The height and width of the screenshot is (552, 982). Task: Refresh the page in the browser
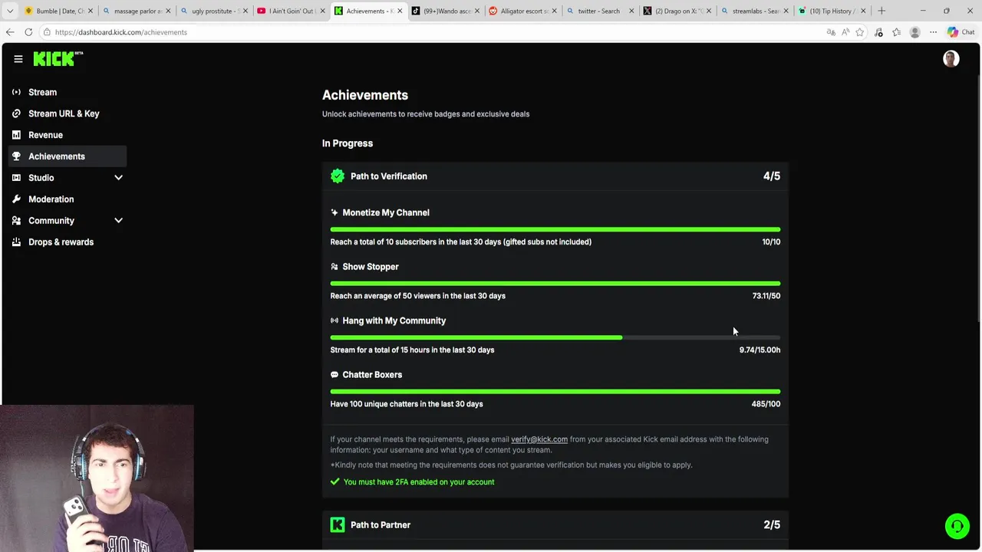[x=28, y=32]
